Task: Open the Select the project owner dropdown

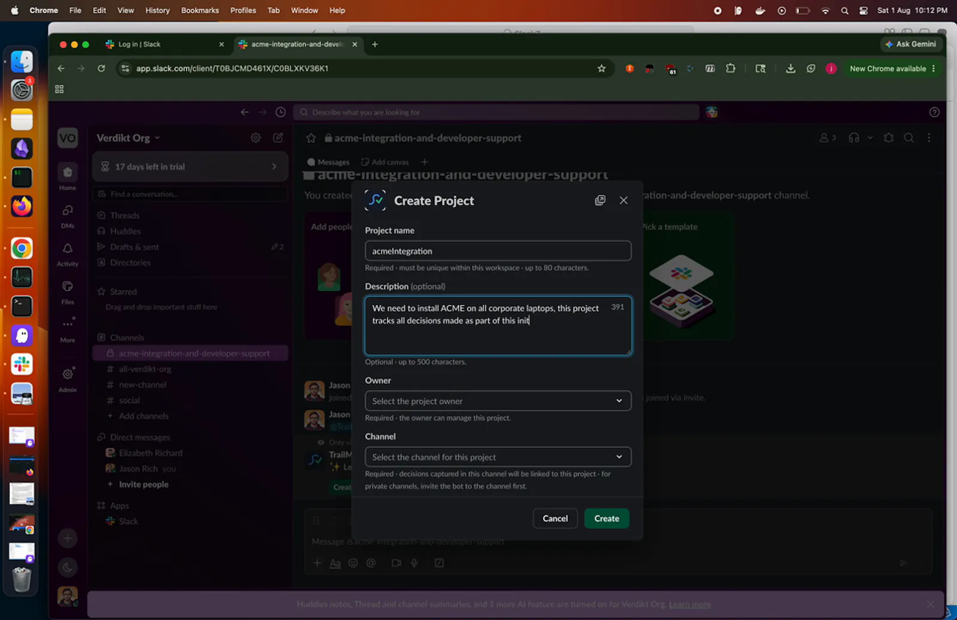Action: 498,401
